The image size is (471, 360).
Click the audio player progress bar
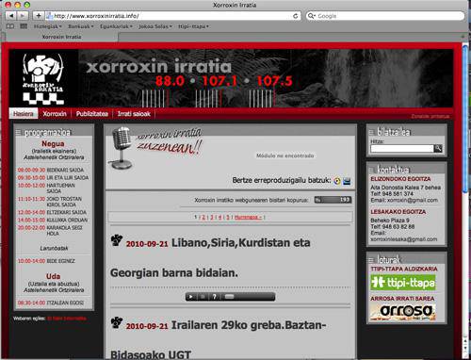[x=249, y=297]
